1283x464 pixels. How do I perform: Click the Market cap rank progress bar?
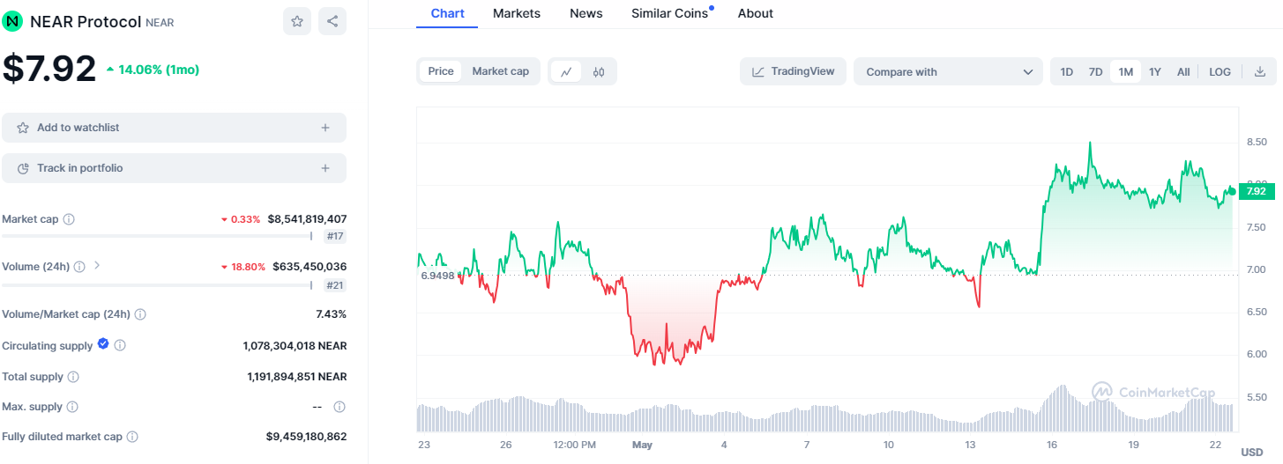point(157,236)
